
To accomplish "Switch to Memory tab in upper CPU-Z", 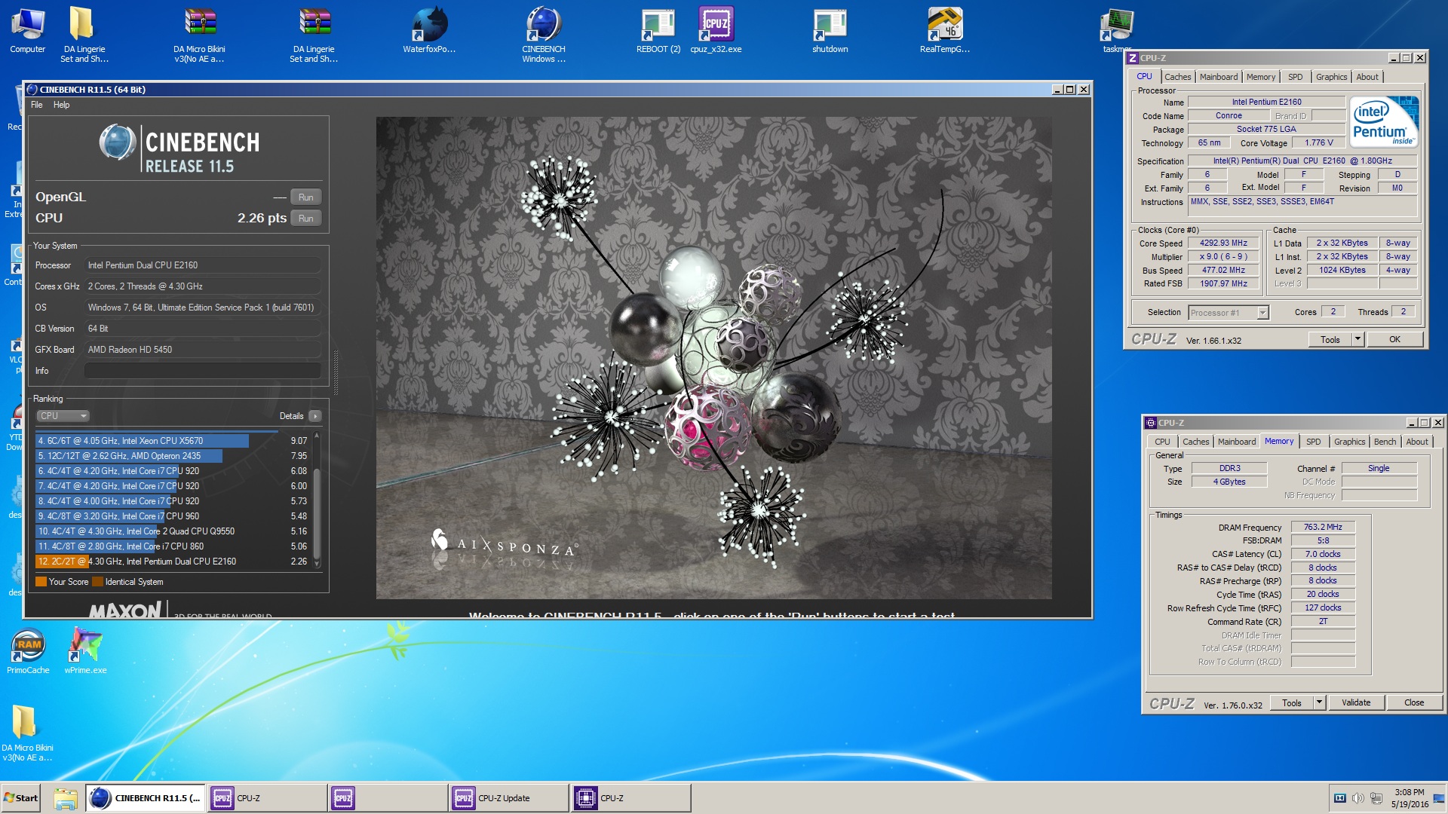I will point(1261,77).
